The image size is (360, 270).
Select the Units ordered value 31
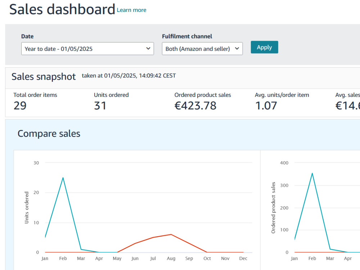tap(100, 105)
